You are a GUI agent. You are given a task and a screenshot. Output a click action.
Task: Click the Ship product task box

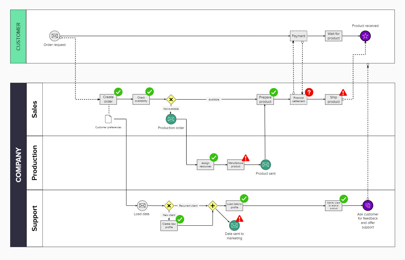tap(333, 99)
